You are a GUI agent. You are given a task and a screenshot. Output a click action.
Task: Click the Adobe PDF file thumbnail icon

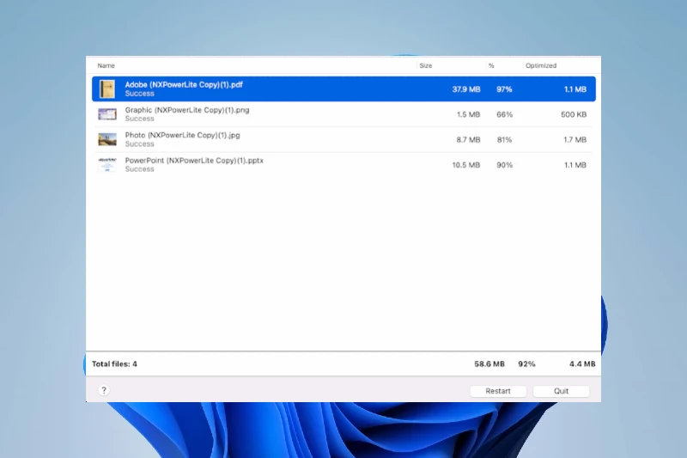point(107,89)
